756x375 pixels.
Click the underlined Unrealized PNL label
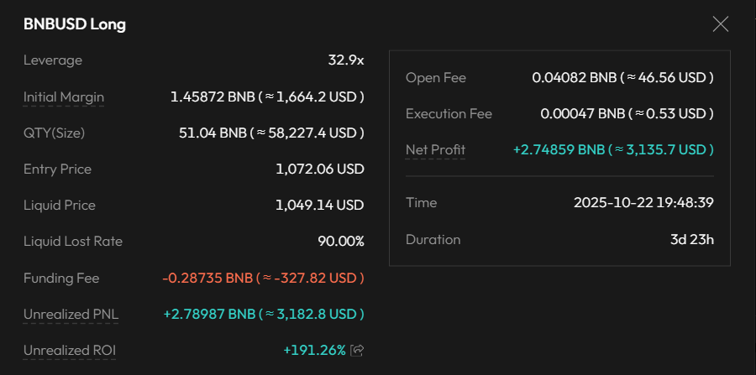click(71, 314)
